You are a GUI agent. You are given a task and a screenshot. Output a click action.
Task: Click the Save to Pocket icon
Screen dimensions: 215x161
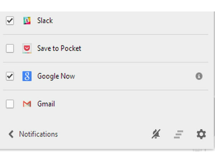click(x=27, y=48)
